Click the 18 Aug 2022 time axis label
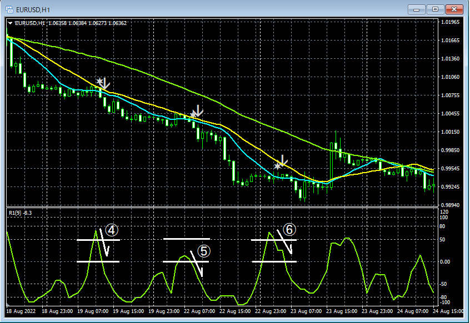Image resolution: width=470 pixels, height=323 pixels. tap(21, 311)
